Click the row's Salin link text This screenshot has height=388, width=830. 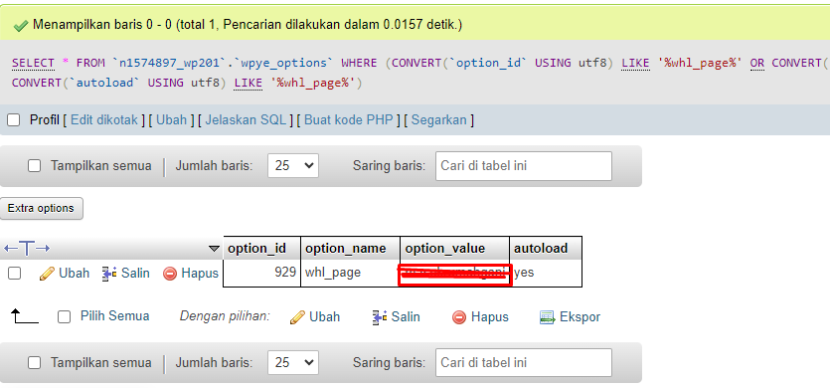(x=135, y=274)
